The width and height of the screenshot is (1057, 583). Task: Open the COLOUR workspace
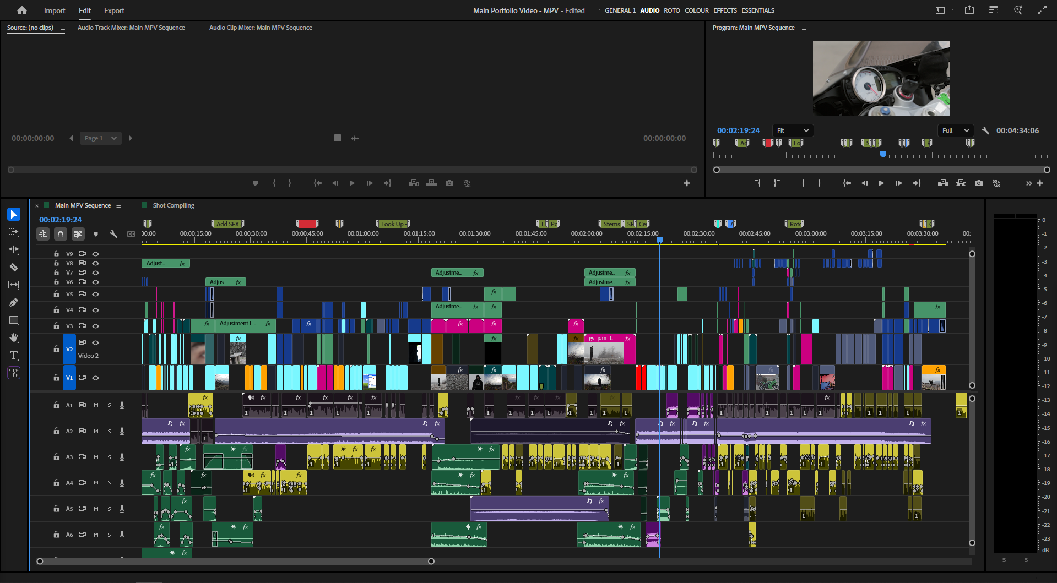point(696,10)
